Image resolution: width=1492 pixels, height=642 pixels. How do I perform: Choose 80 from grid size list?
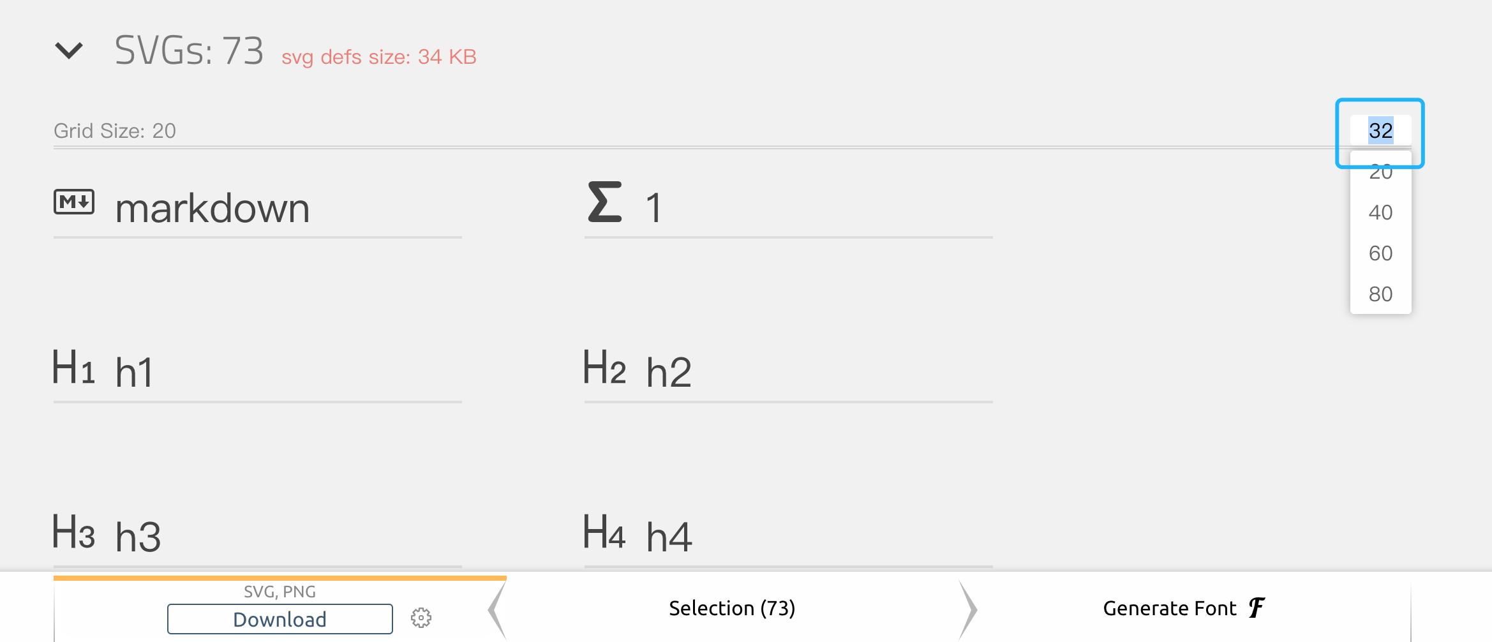[x=1380, y=294]
